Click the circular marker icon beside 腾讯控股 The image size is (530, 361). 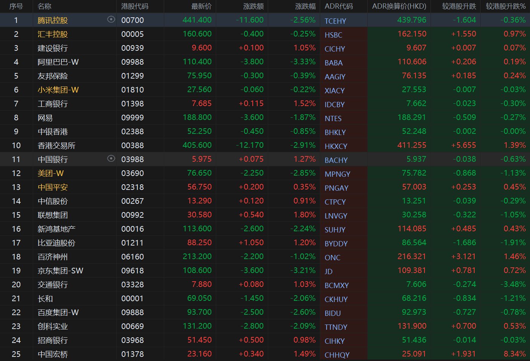tap(111, 20)
